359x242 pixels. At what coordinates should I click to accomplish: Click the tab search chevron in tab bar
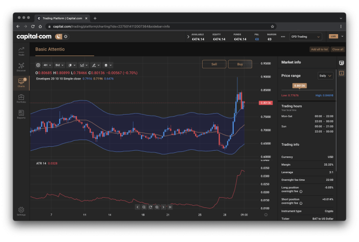341,18
